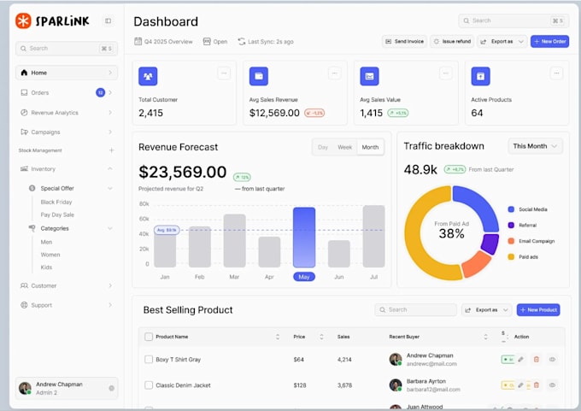This screenshot has width=581, height=411.
Task: Click the Send Invoice button
Action: (404, 41)
